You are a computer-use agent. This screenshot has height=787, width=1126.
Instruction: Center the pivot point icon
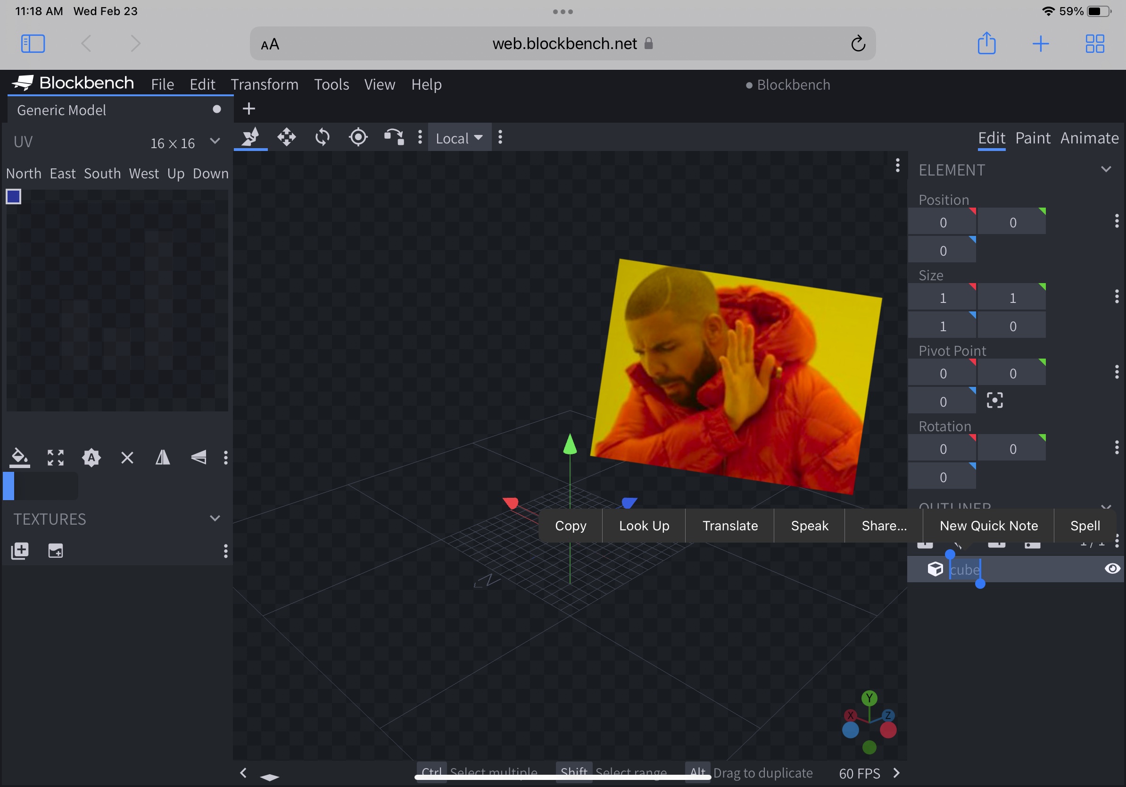click(x=994, y=401)
